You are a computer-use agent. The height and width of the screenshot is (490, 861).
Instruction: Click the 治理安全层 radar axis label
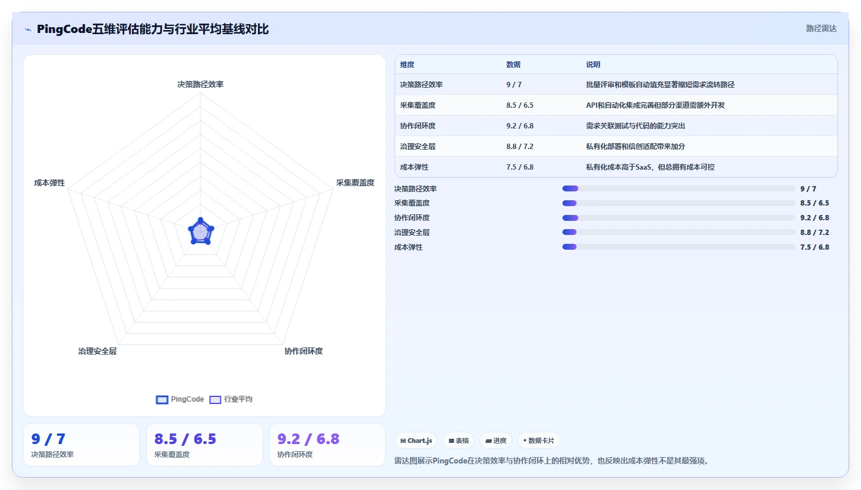(x=97, y=351)
